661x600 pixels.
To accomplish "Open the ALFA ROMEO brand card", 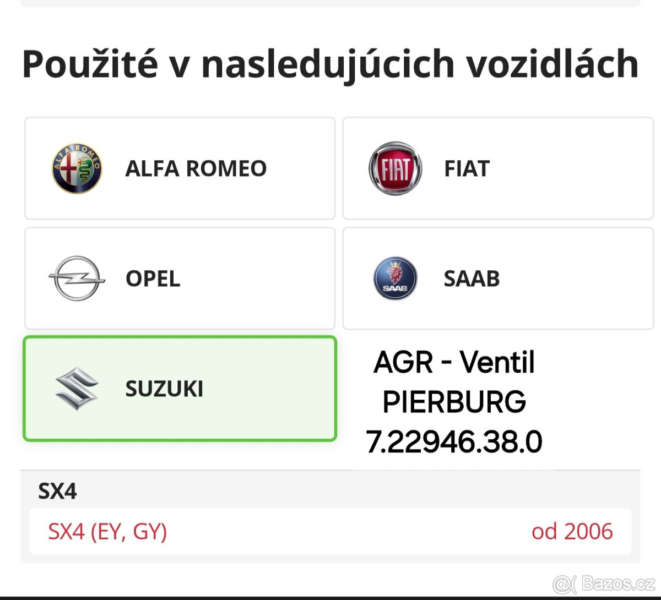I will pos(179,168).
